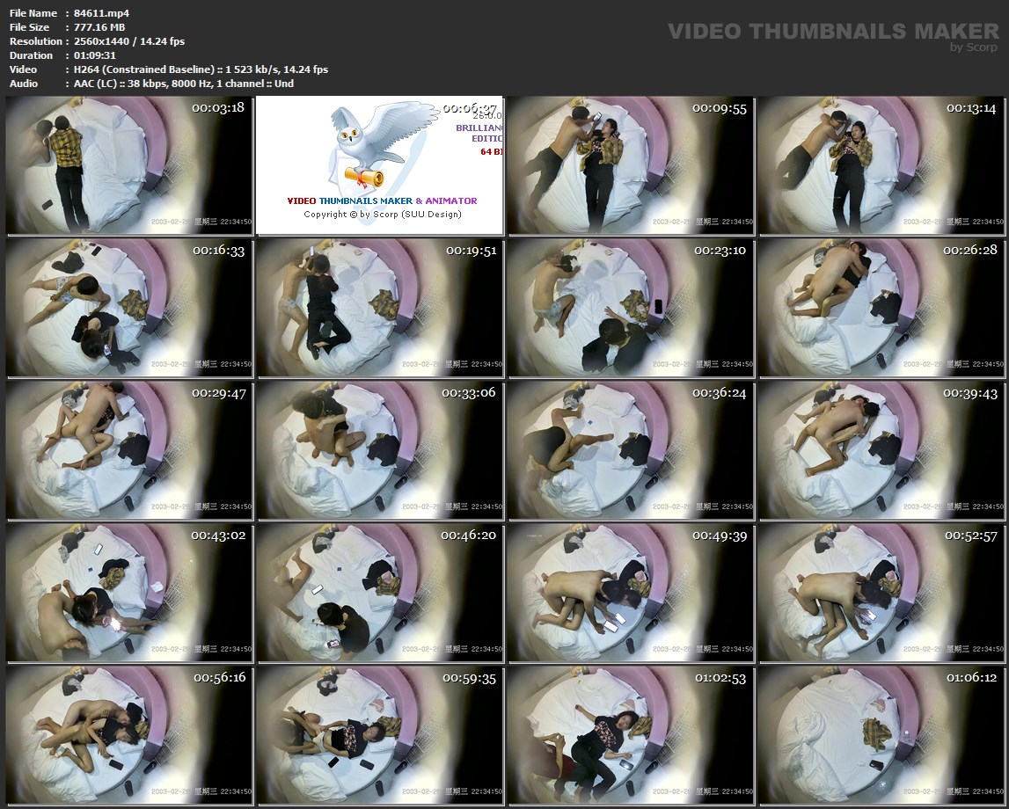Click the AAC audio codec line
The width and height of the screenshot is (1009, 809).
(x=183, y=84)
